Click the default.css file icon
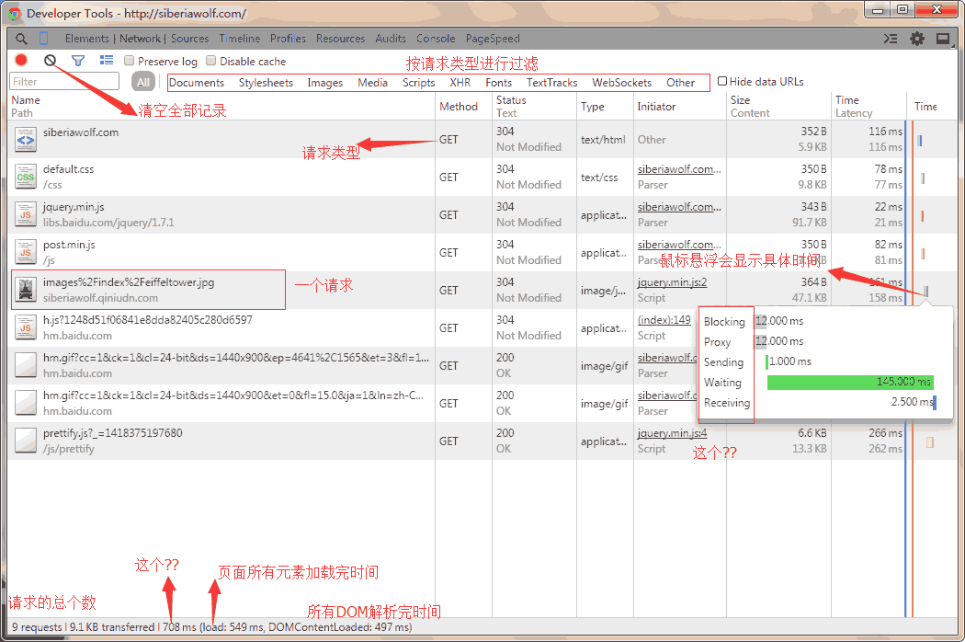The image size is (965, 642). pyautogui.click(x=25, y=177)
